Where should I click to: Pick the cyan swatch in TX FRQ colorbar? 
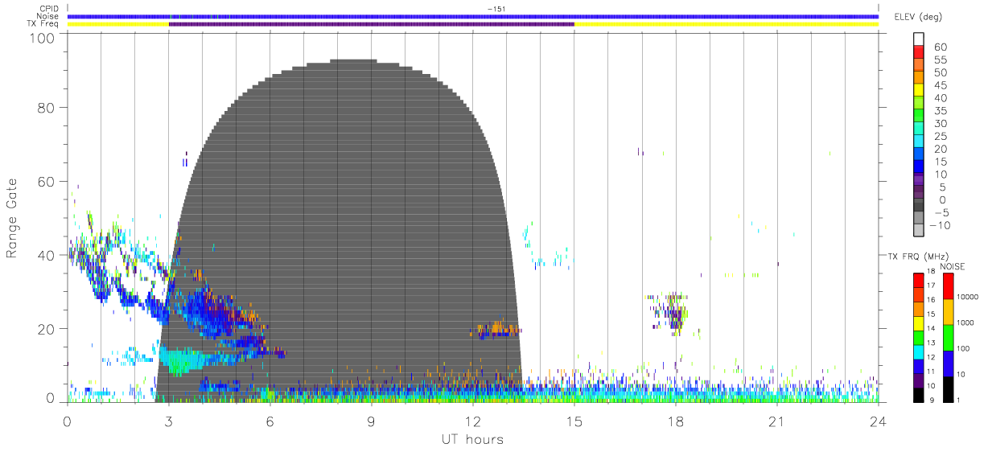[x=918, y=351]
